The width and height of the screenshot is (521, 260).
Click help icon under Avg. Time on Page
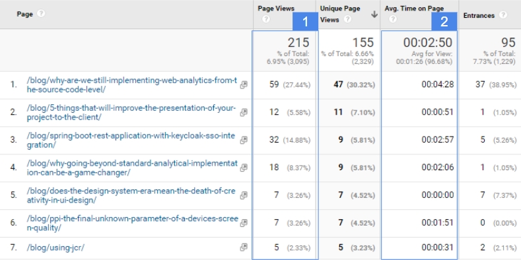(393, 19)
